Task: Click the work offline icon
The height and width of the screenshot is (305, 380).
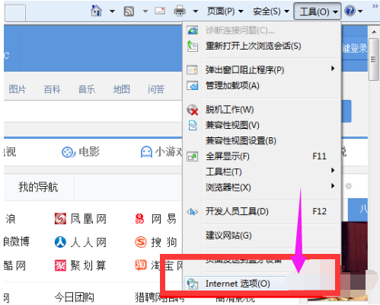Action: (193, 110)
